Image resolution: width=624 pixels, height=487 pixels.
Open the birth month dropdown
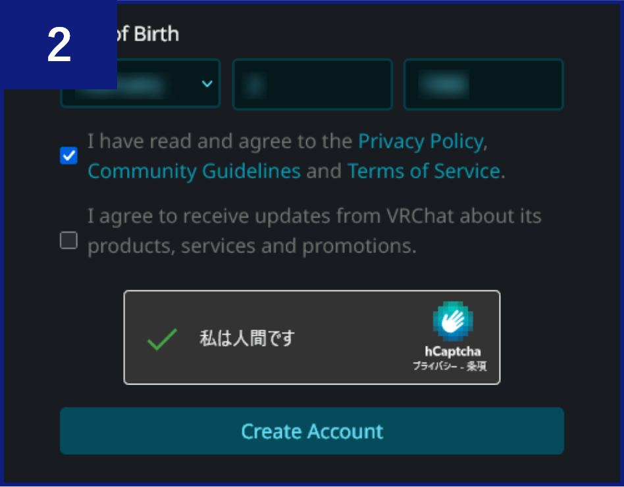click(140, 84)
